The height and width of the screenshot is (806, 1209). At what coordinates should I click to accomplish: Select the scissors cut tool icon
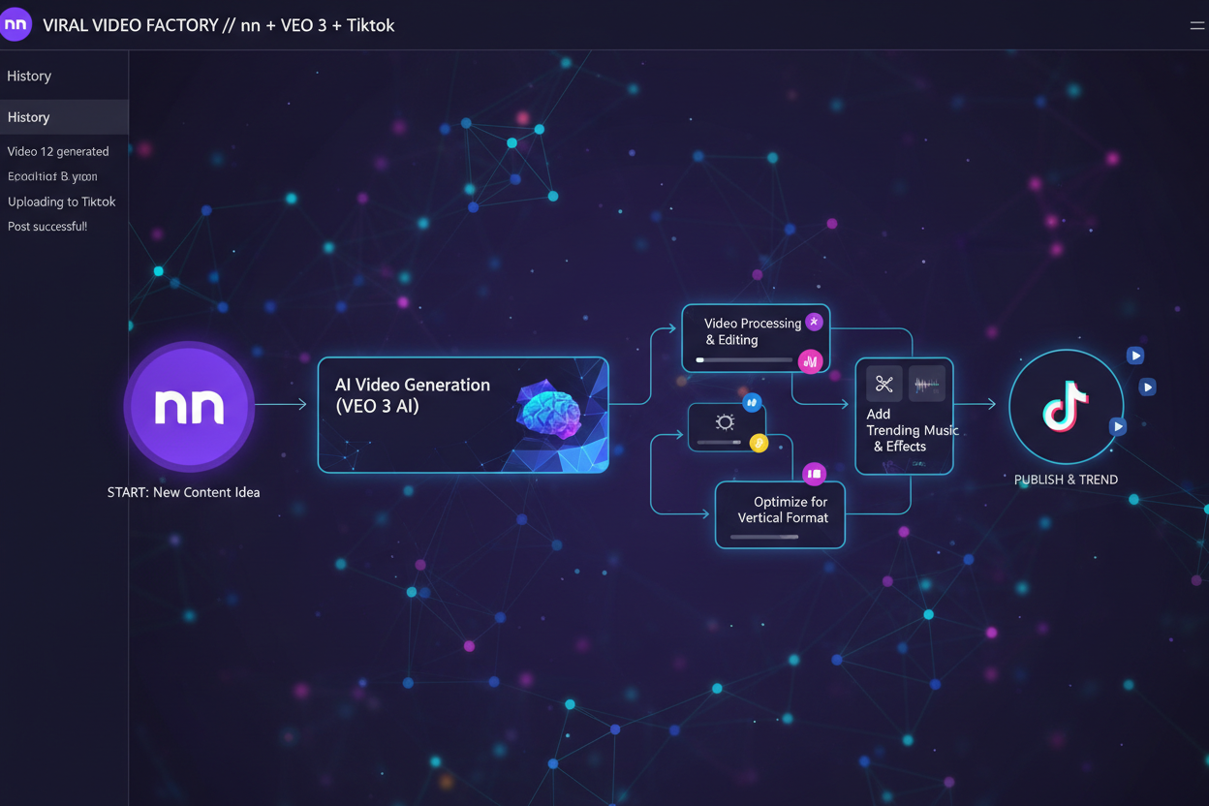(883, 385)
